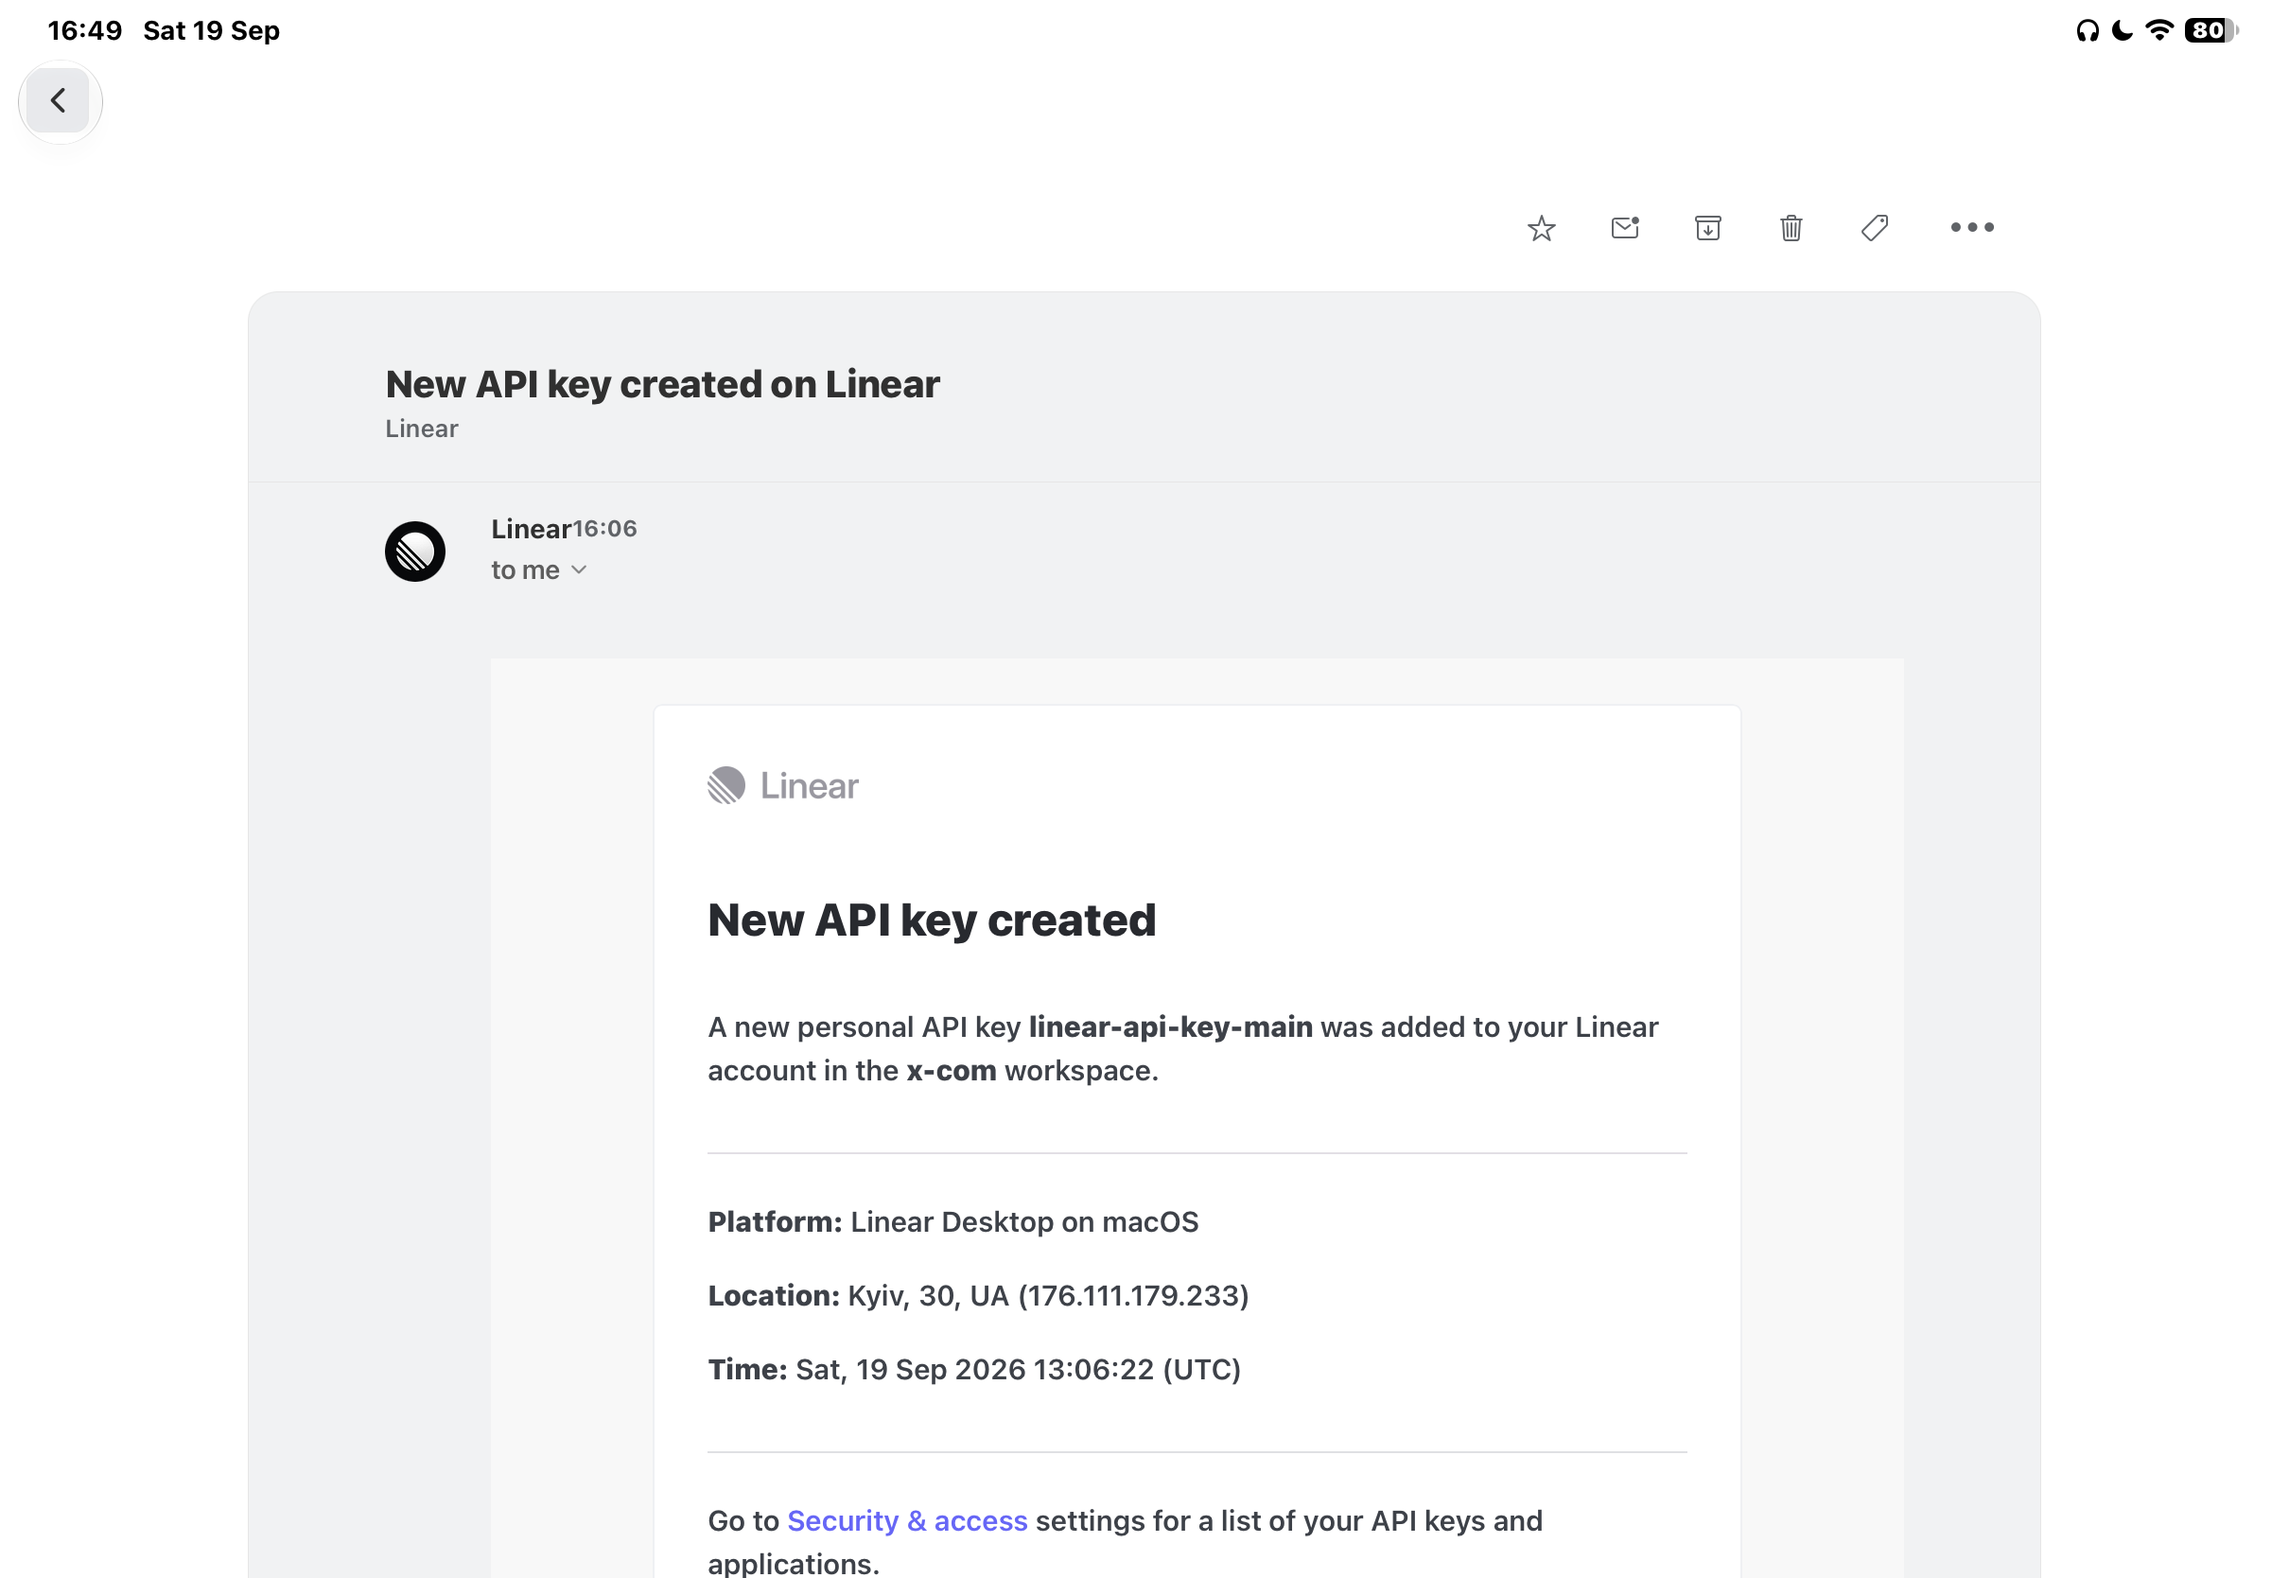Image resolution: width=2289 pixels, height=1578 pixels.
Task: Open the more options ellipsis menu
Action: click(x=1972, y=227)
